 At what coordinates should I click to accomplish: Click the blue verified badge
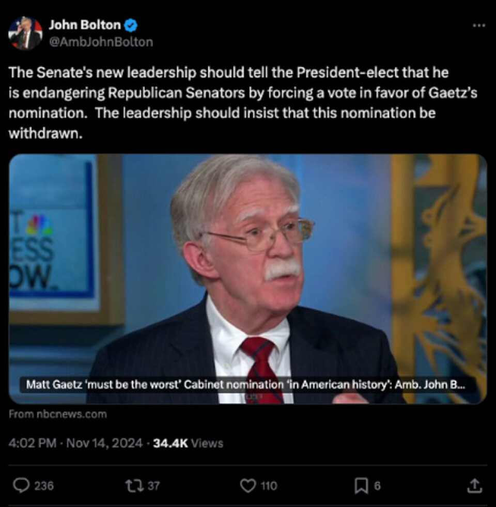(x=131, y=25)
